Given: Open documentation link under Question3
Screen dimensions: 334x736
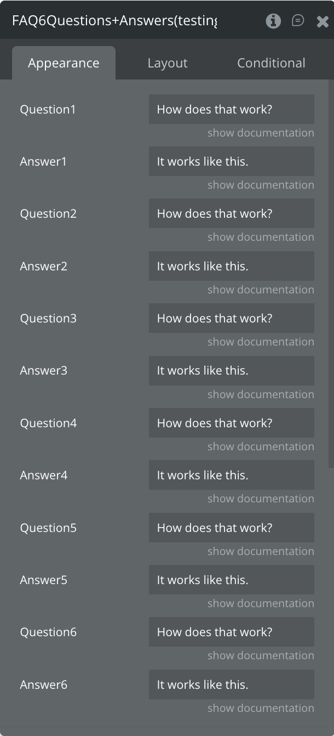Looking at the screenshot, I should coord(261,342).
